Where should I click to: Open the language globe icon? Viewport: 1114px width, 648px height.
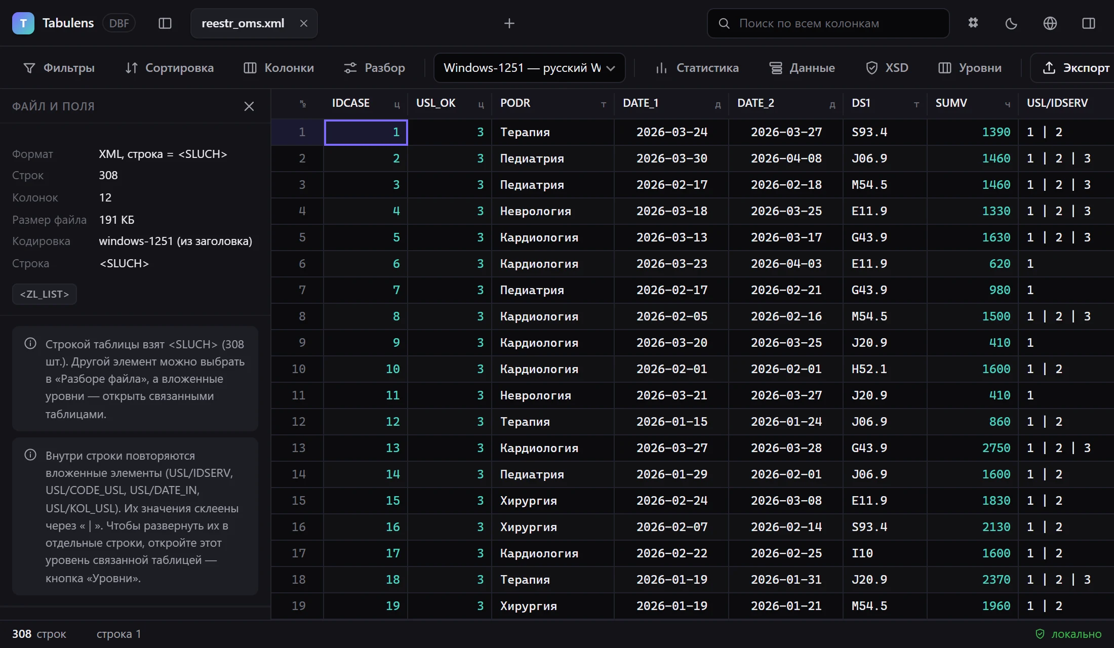click(1050, 23)
